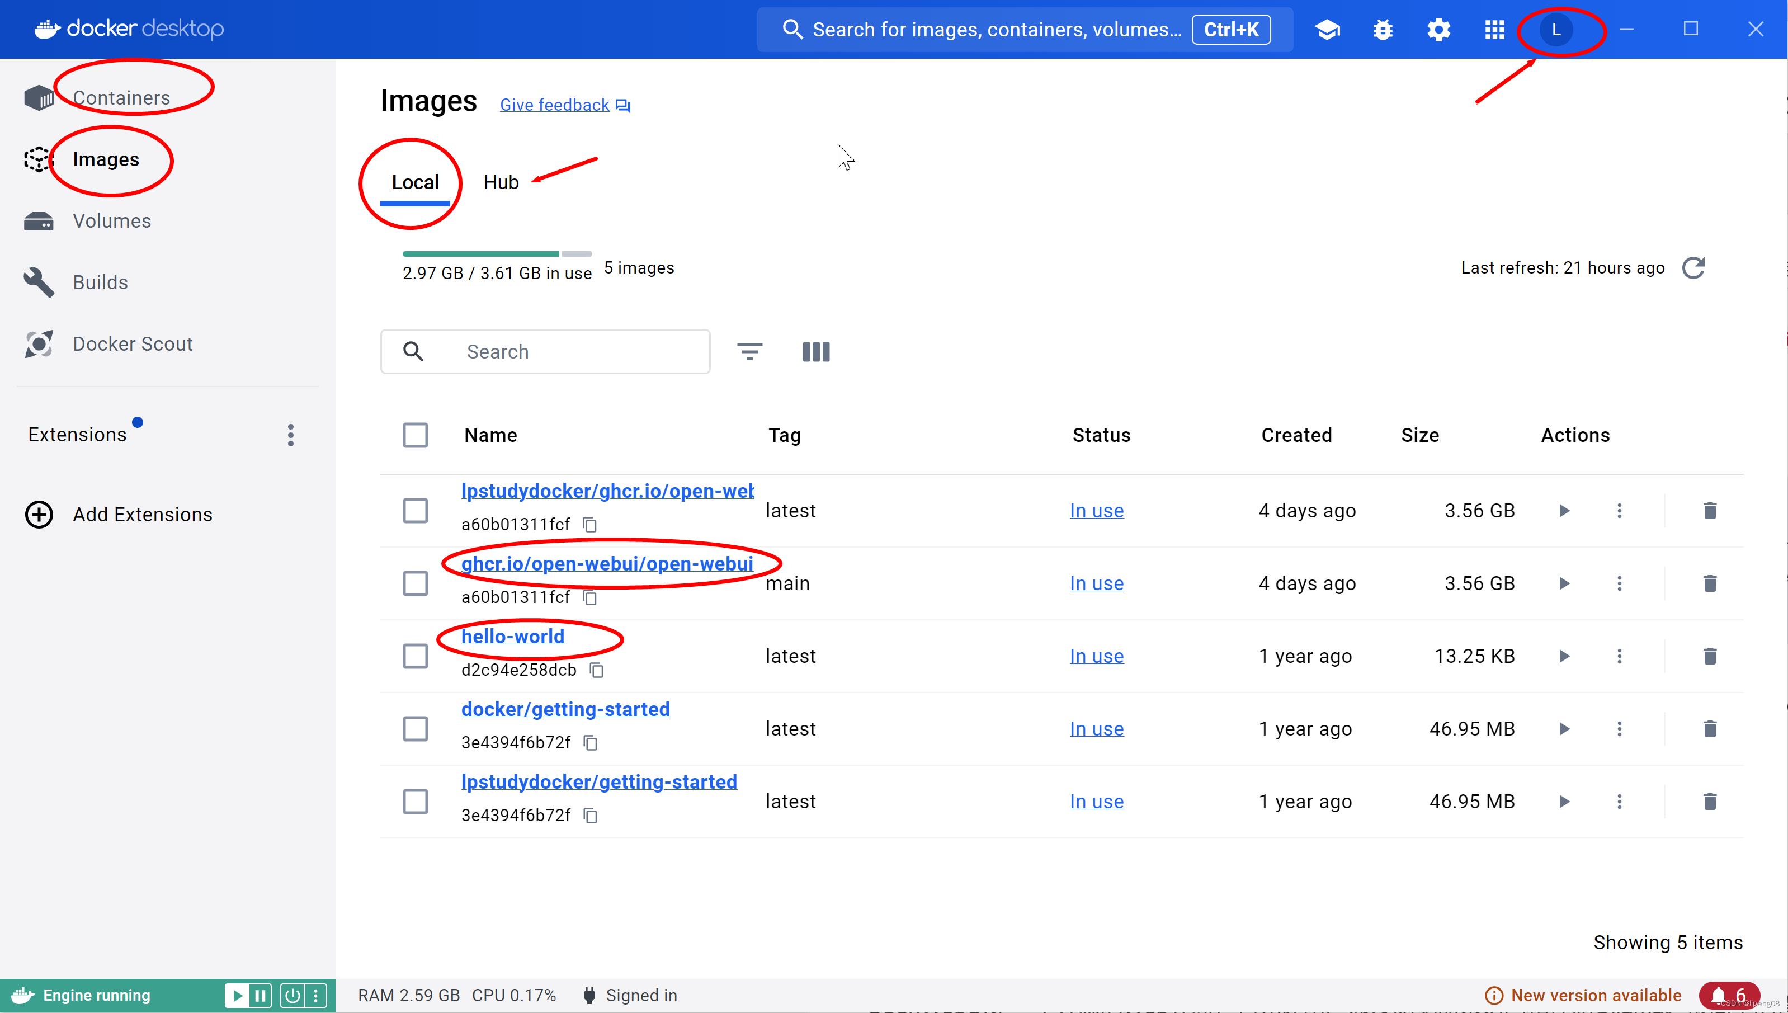This screenshot has height=1013, width=1788.
Task: Expand actions menu for hello-world image
Action: (x=1620, y=656)
